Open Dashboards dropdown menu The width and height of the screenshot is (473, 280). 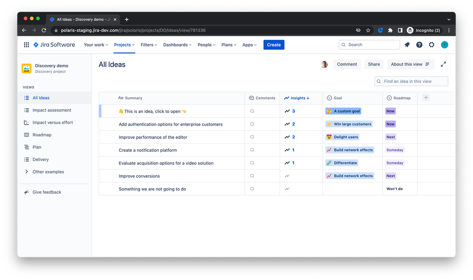(x=177, y=45)
